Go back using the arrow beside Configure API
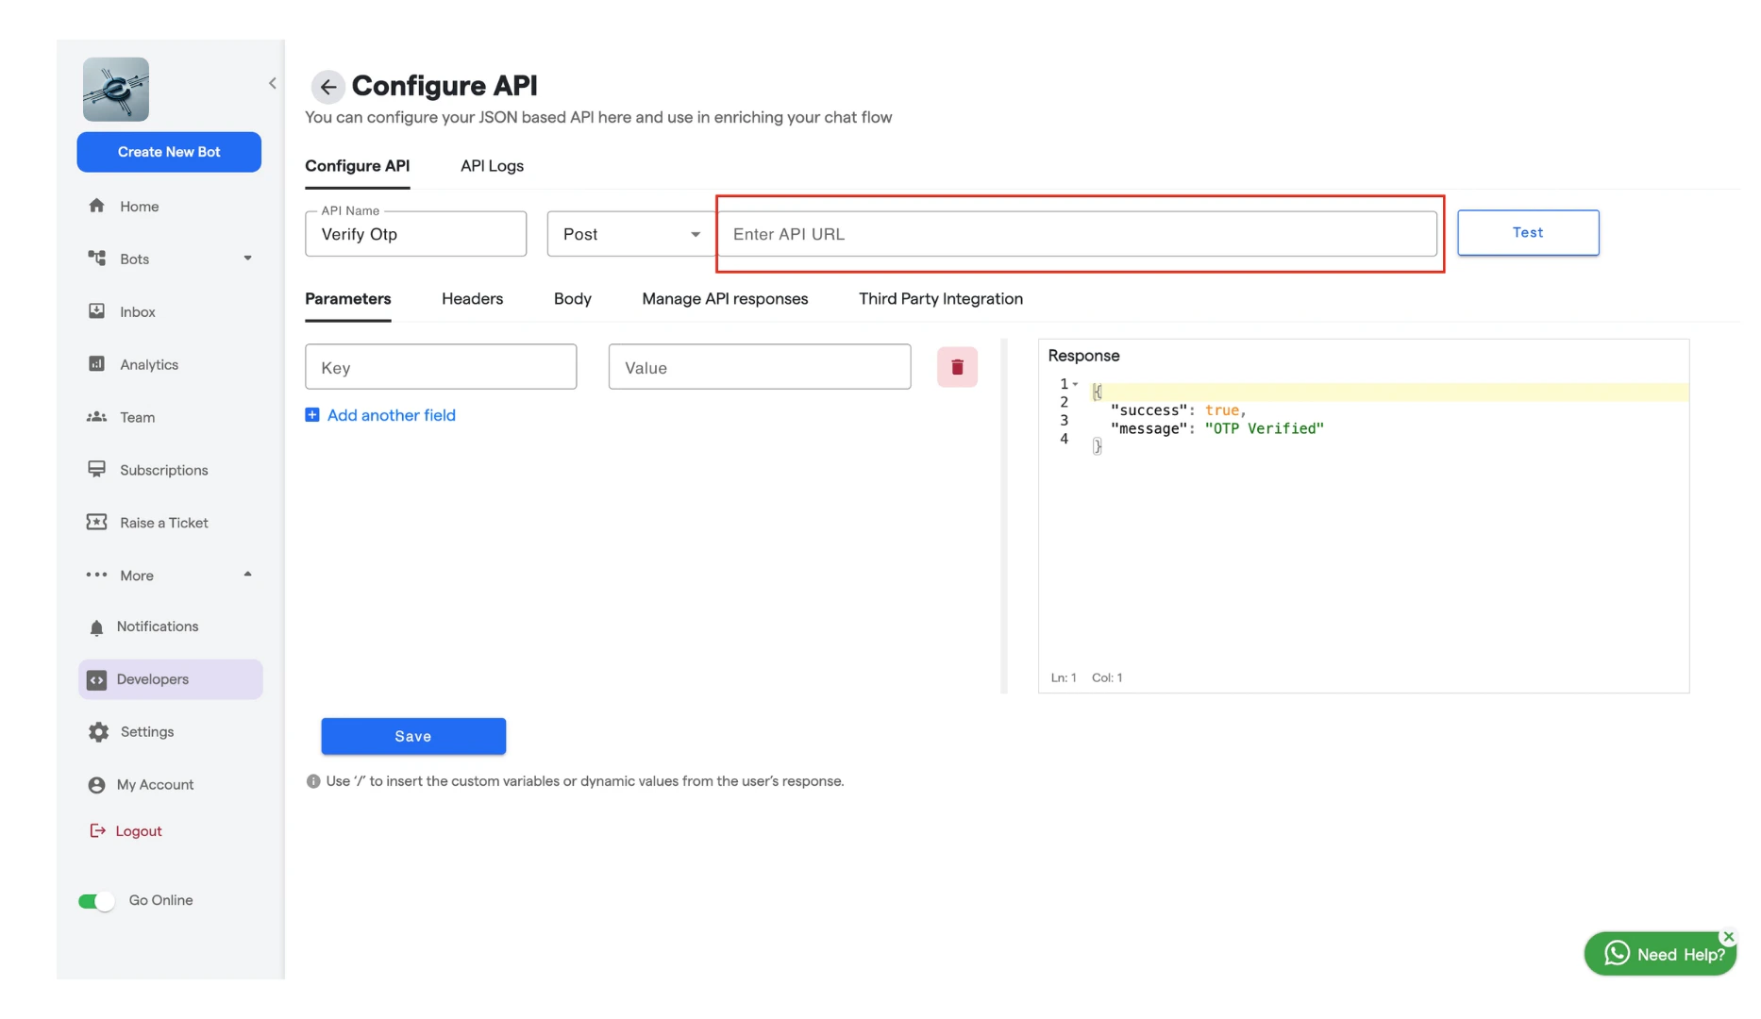 pyautogui.click(x=327, y=87)
